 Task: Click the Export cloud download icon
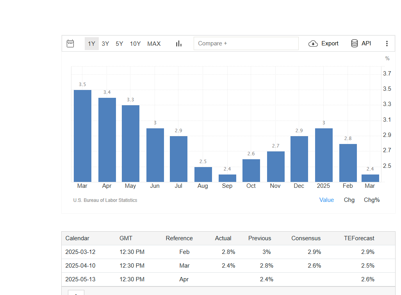(x=313, y=43)
